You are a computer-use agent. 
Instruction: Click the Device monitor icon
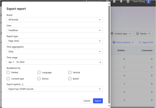(x=138, y=34)
